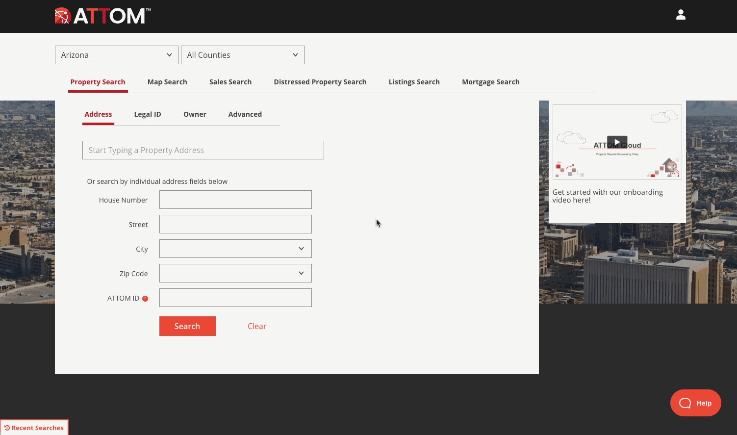
Task: Switch to Map Search tab
Action: pos(167,82)
